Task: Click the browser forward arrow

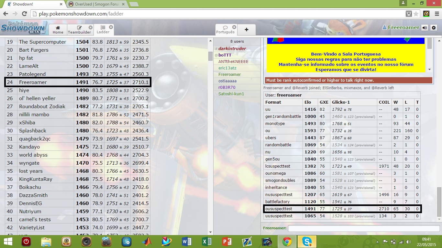Action: [x=15, y=14]
